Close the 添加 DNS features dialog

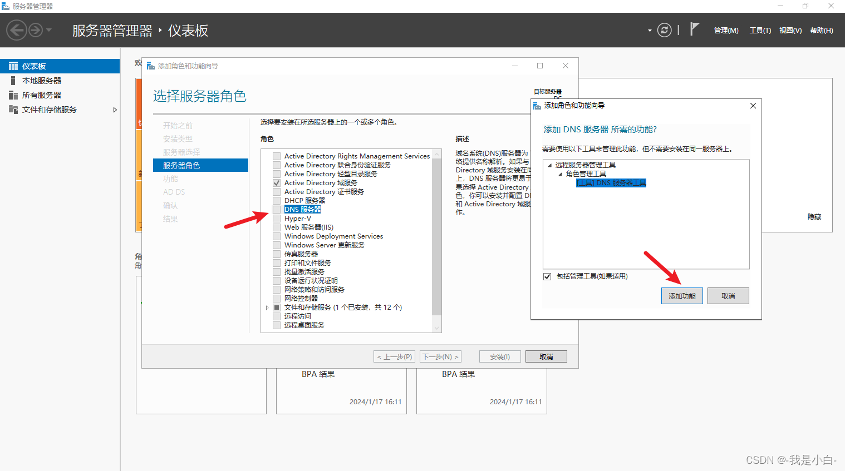pos(753,106)
